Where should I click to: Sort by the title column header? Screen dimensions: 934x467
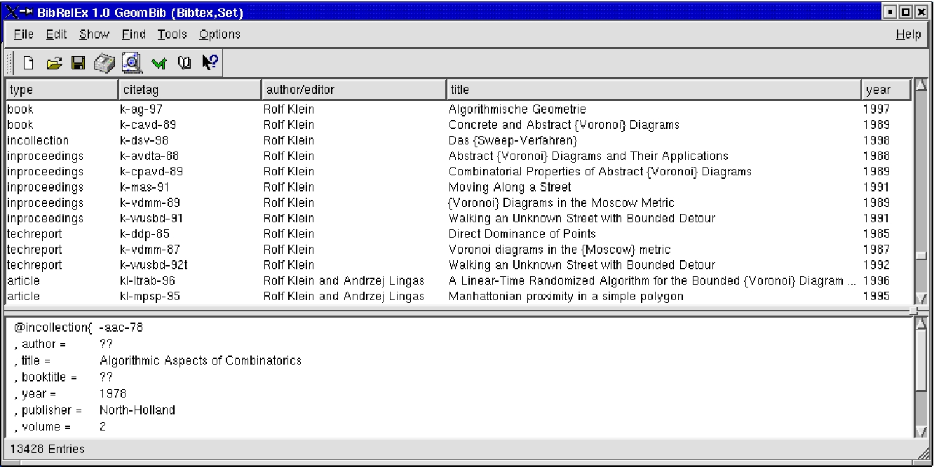(x=654, y=90)
